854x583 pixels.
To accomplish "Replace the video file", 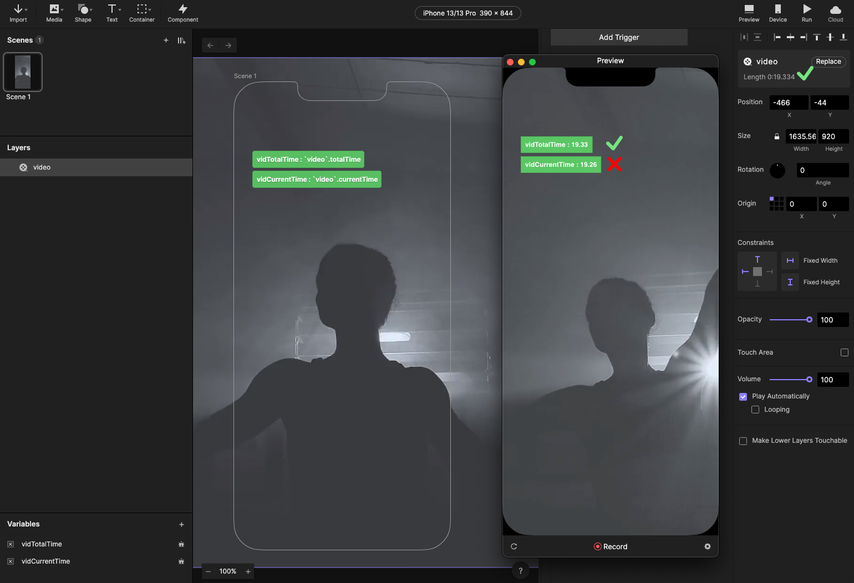I will 828,62.
